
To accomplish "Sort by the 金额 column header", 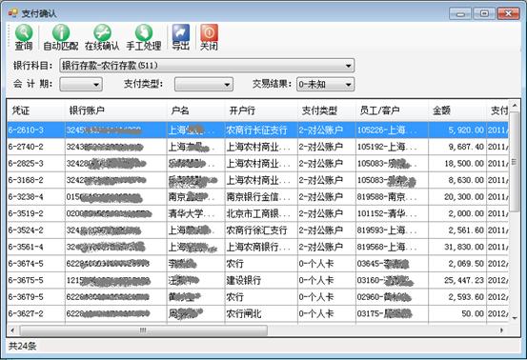I will 457,110.
